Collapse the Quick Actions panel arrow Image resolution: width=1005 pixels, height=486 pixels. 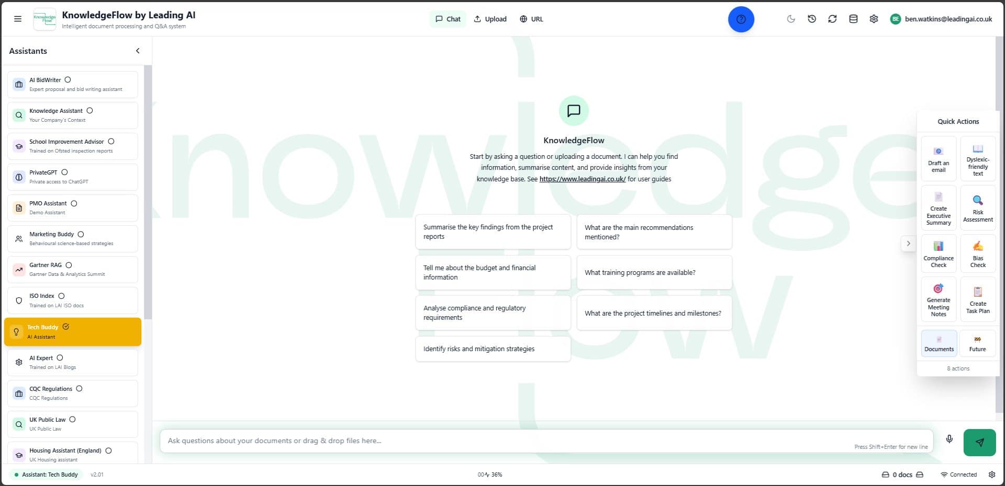tap(908, 244)
